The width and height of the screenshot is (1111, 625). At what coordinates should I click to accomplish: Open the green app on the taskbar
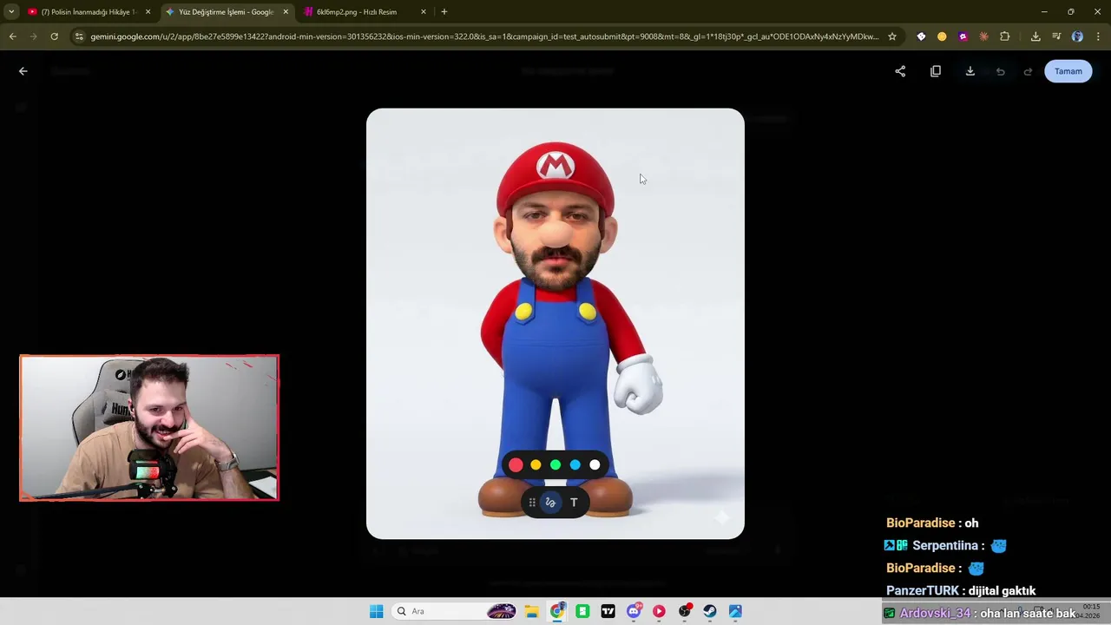coord(582,611)
